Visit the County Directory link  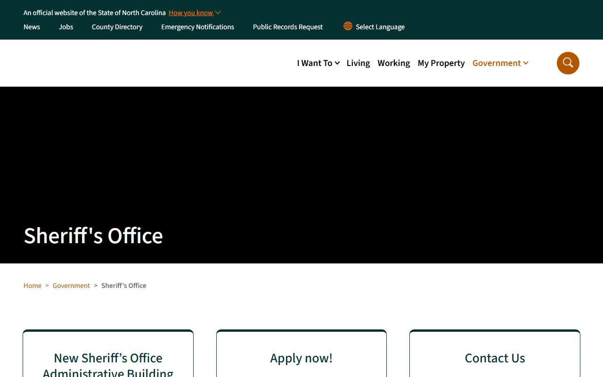117,27
